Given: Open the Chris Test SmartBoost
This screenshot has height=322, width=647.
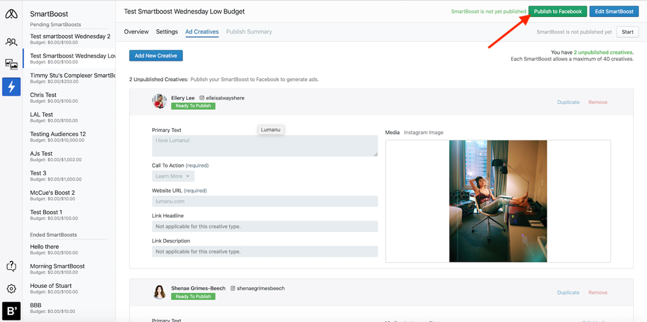Looking at the screenshot, I should pos(69,97).
